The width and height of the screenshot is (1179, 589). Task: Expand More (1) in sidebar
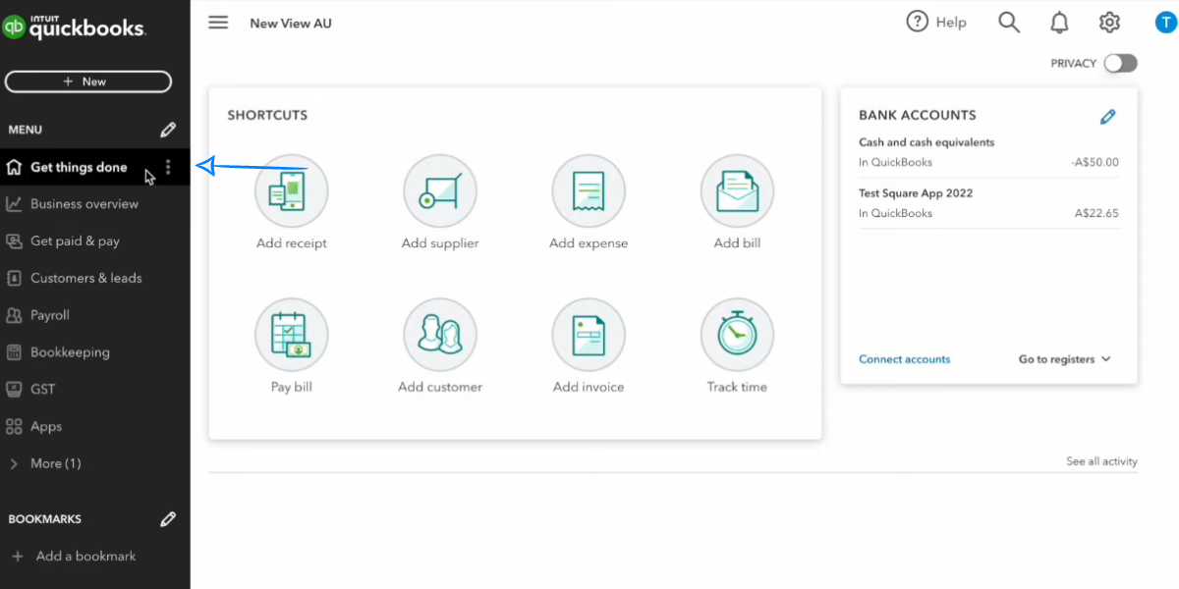46,463
